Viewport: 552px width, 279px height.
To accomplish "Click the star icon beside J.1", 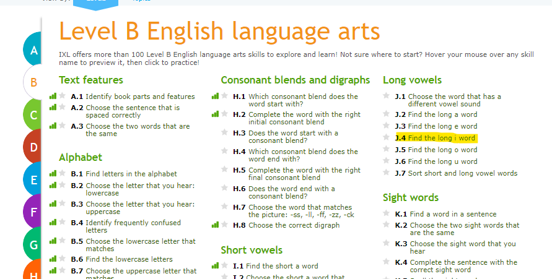I will (387, 97).
